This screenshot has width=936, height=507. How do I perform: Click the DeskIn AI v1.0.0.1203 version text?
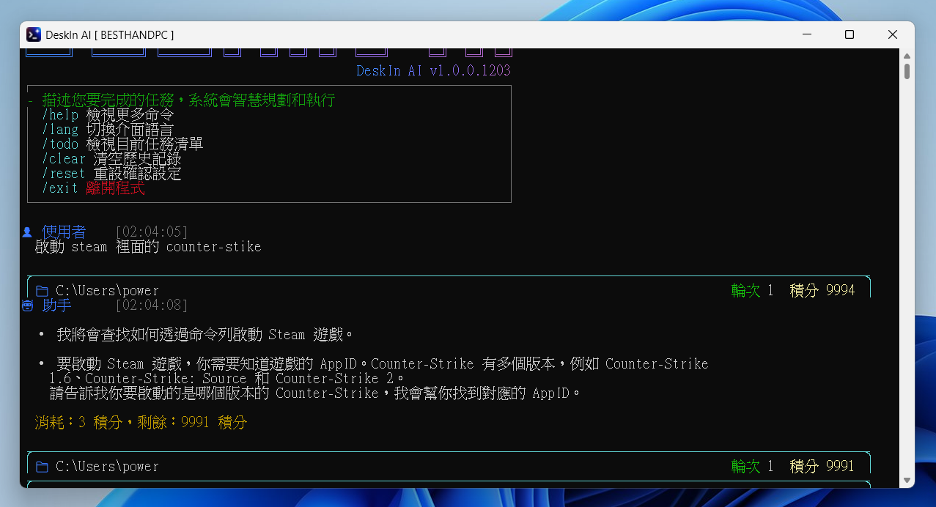point(433,71)
